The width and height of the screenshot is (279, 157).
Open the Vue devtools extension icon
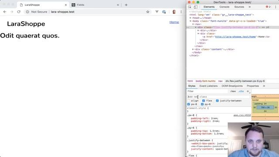(157, 12)
